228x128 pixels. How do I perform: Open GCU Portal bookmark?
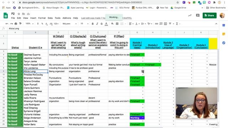pos(123,8)
